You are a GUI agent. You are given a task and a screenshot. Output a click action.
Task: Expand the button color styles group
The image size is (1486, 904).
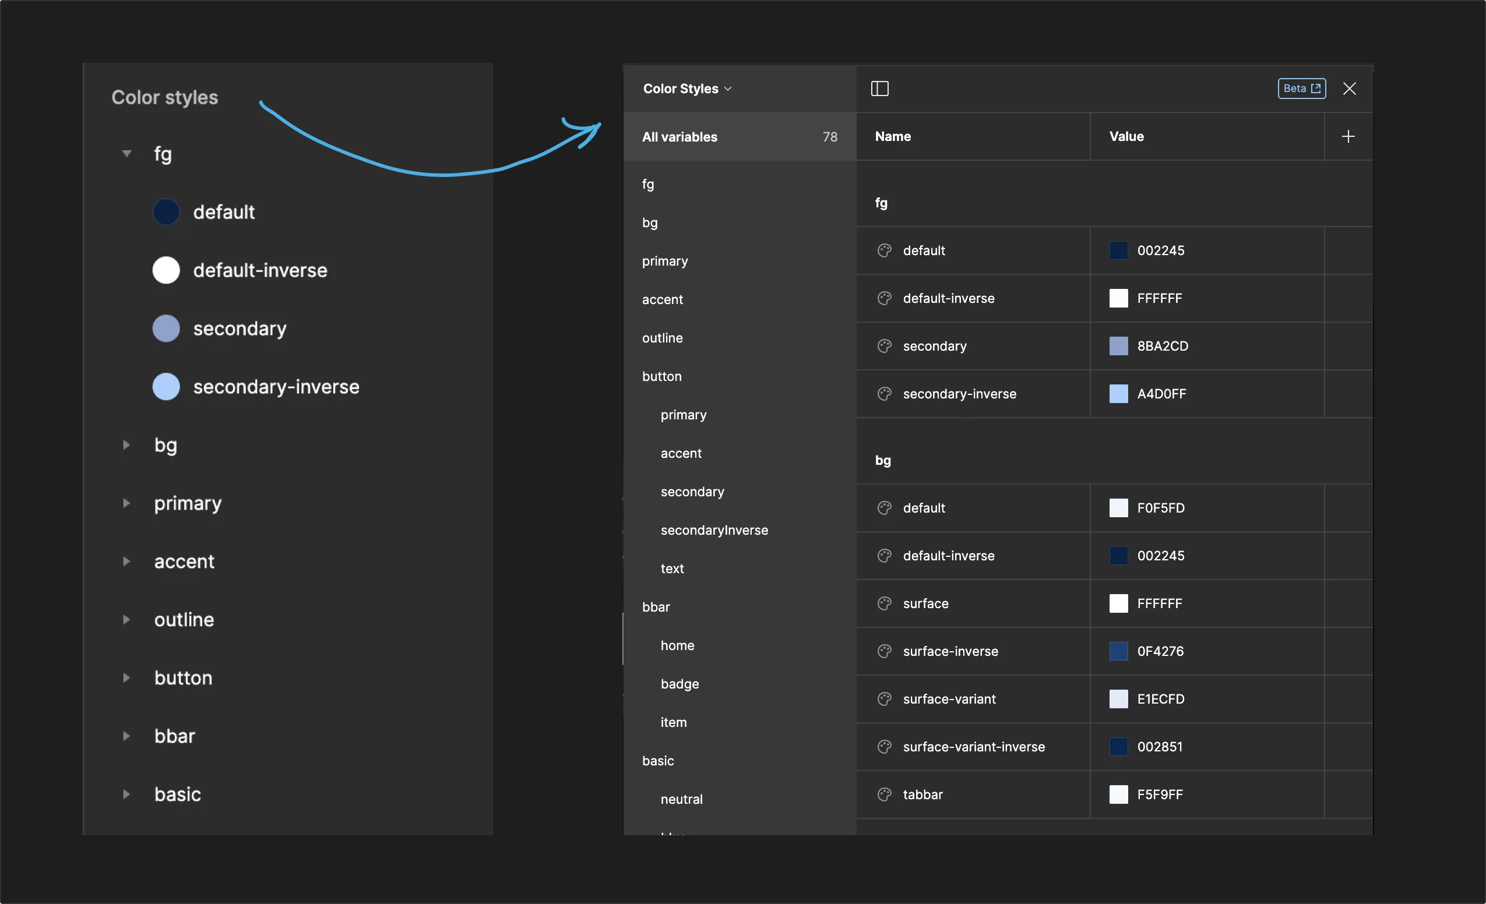tap(126, 678)
